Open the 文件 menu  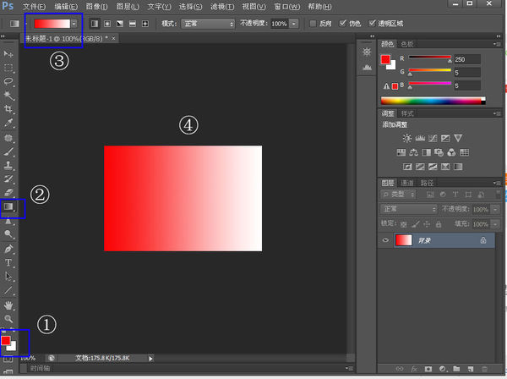(x=34, y=7)
